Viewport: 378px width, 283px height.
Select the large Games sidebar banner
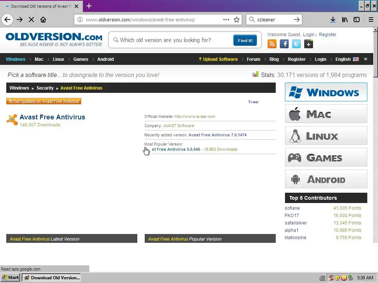point(326,157)
